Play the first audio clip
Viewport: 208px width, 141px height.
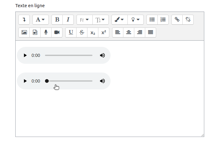point(25,55)
